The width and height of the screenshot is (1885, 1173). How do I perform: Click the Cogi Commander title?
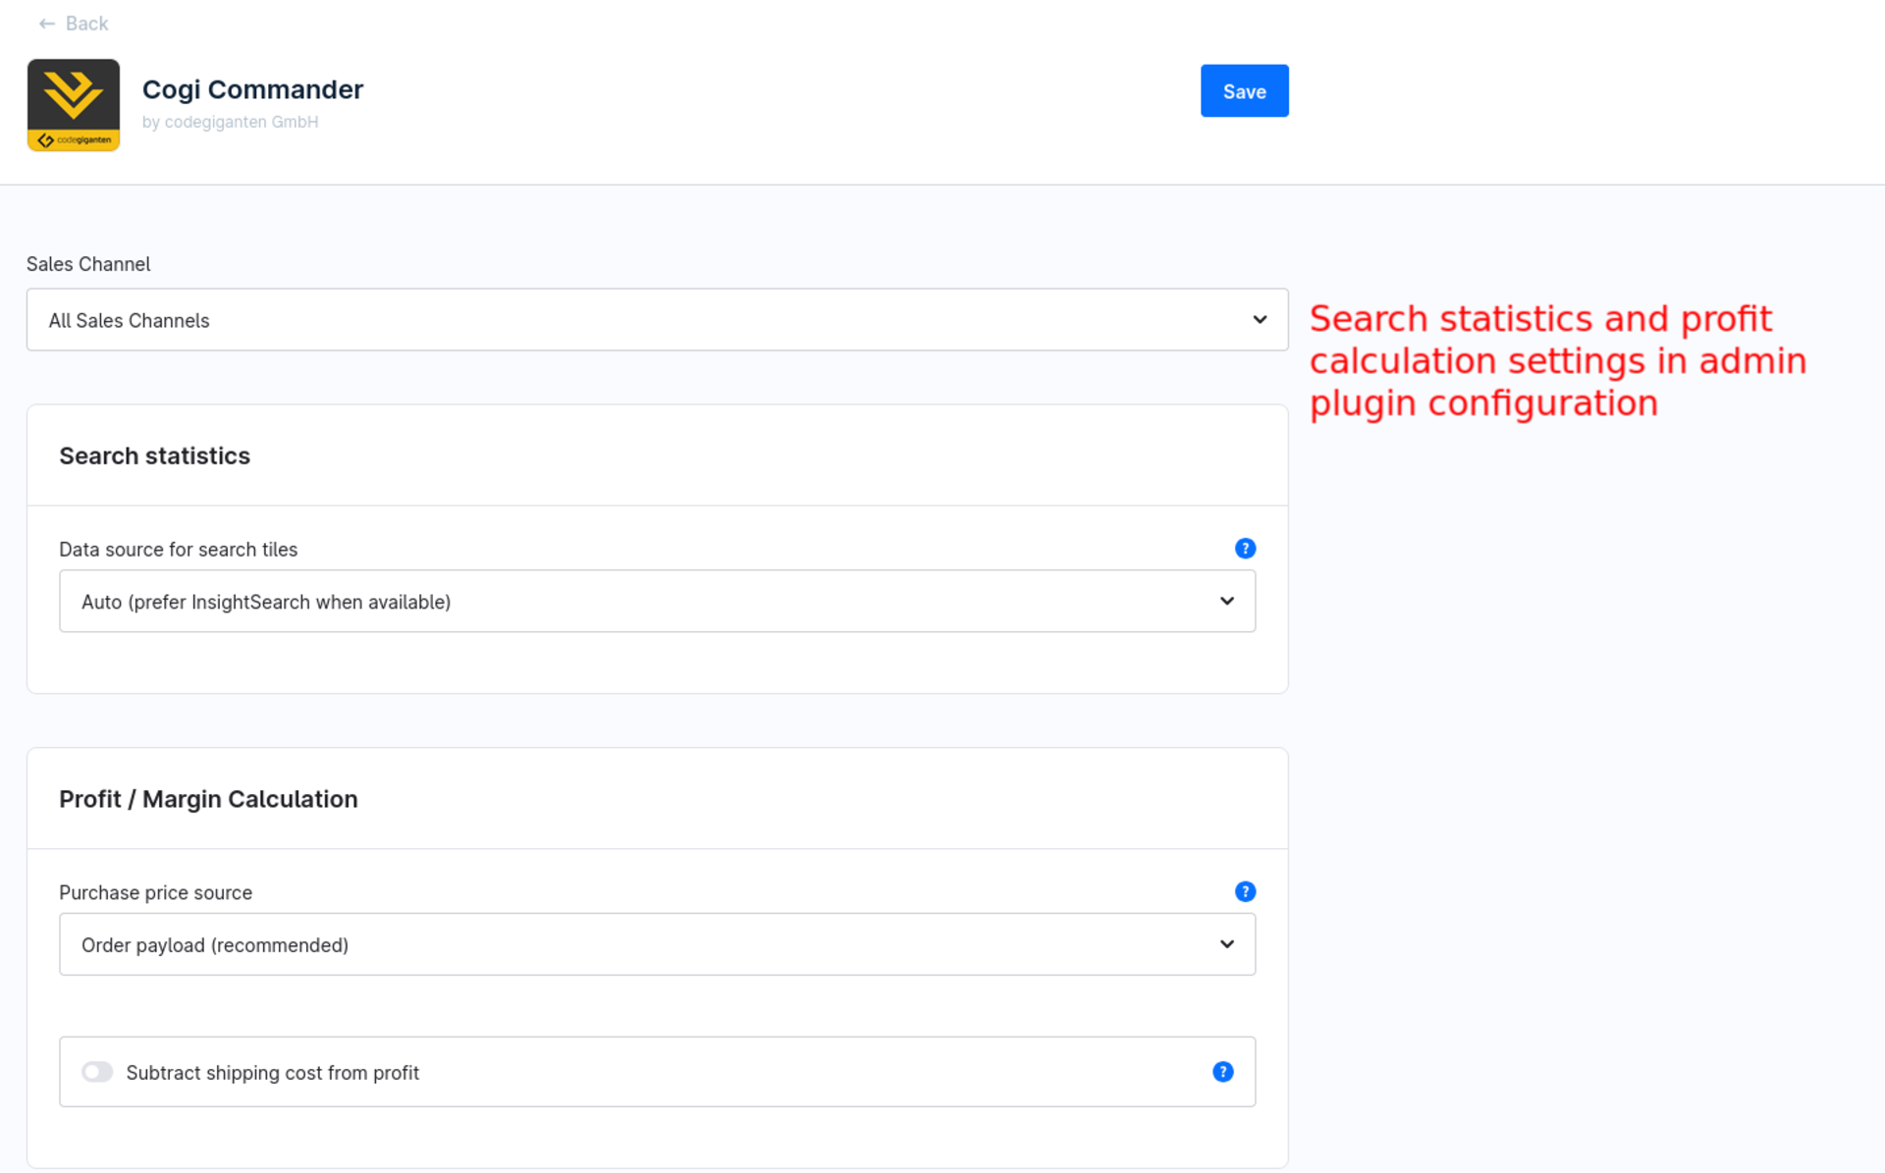(252, 89)
